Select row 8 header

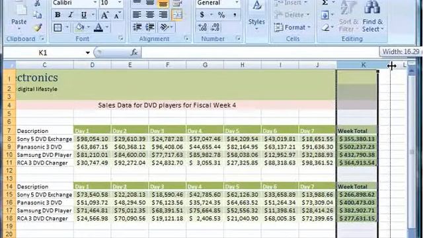[x=9, y=139]
